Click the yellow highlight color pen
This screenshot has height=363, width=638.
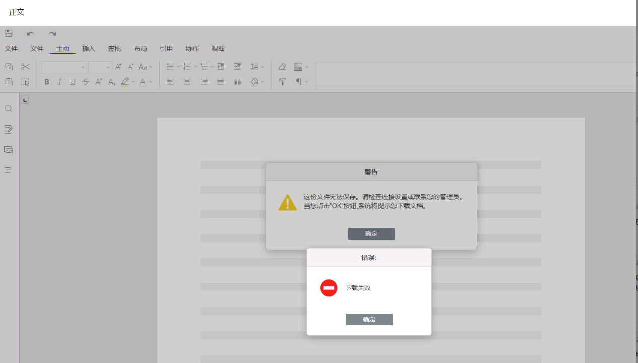(x=125, y=82)
